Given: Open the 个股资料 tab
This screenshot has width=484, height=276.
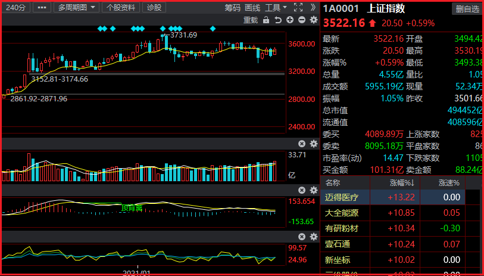Looking at the screenshot, I should click(x=121, y=7).
